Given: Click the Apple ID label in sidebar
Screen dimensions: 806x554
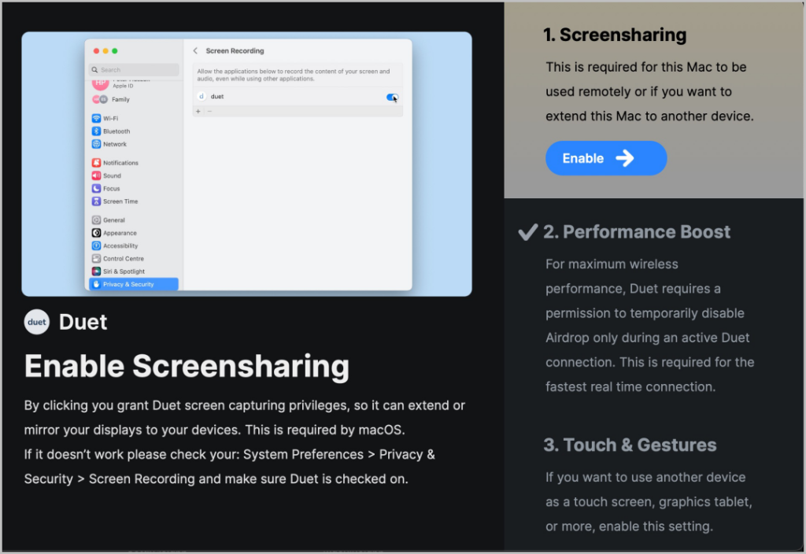Looking at the screenshot, I should (x=123, y=86).
